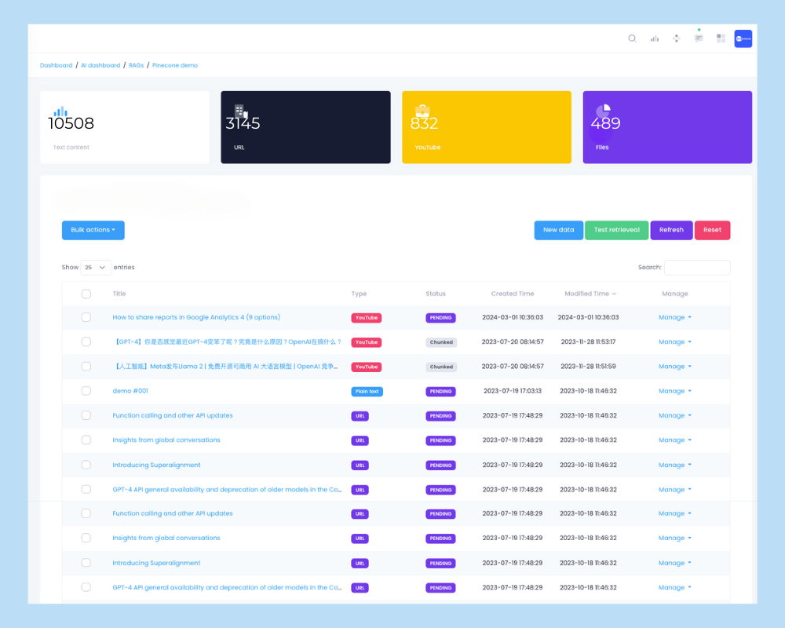The height and width of the screenshot is (628, 785).
Task: Click the pie chart icon on Files card
Action: 603,111
